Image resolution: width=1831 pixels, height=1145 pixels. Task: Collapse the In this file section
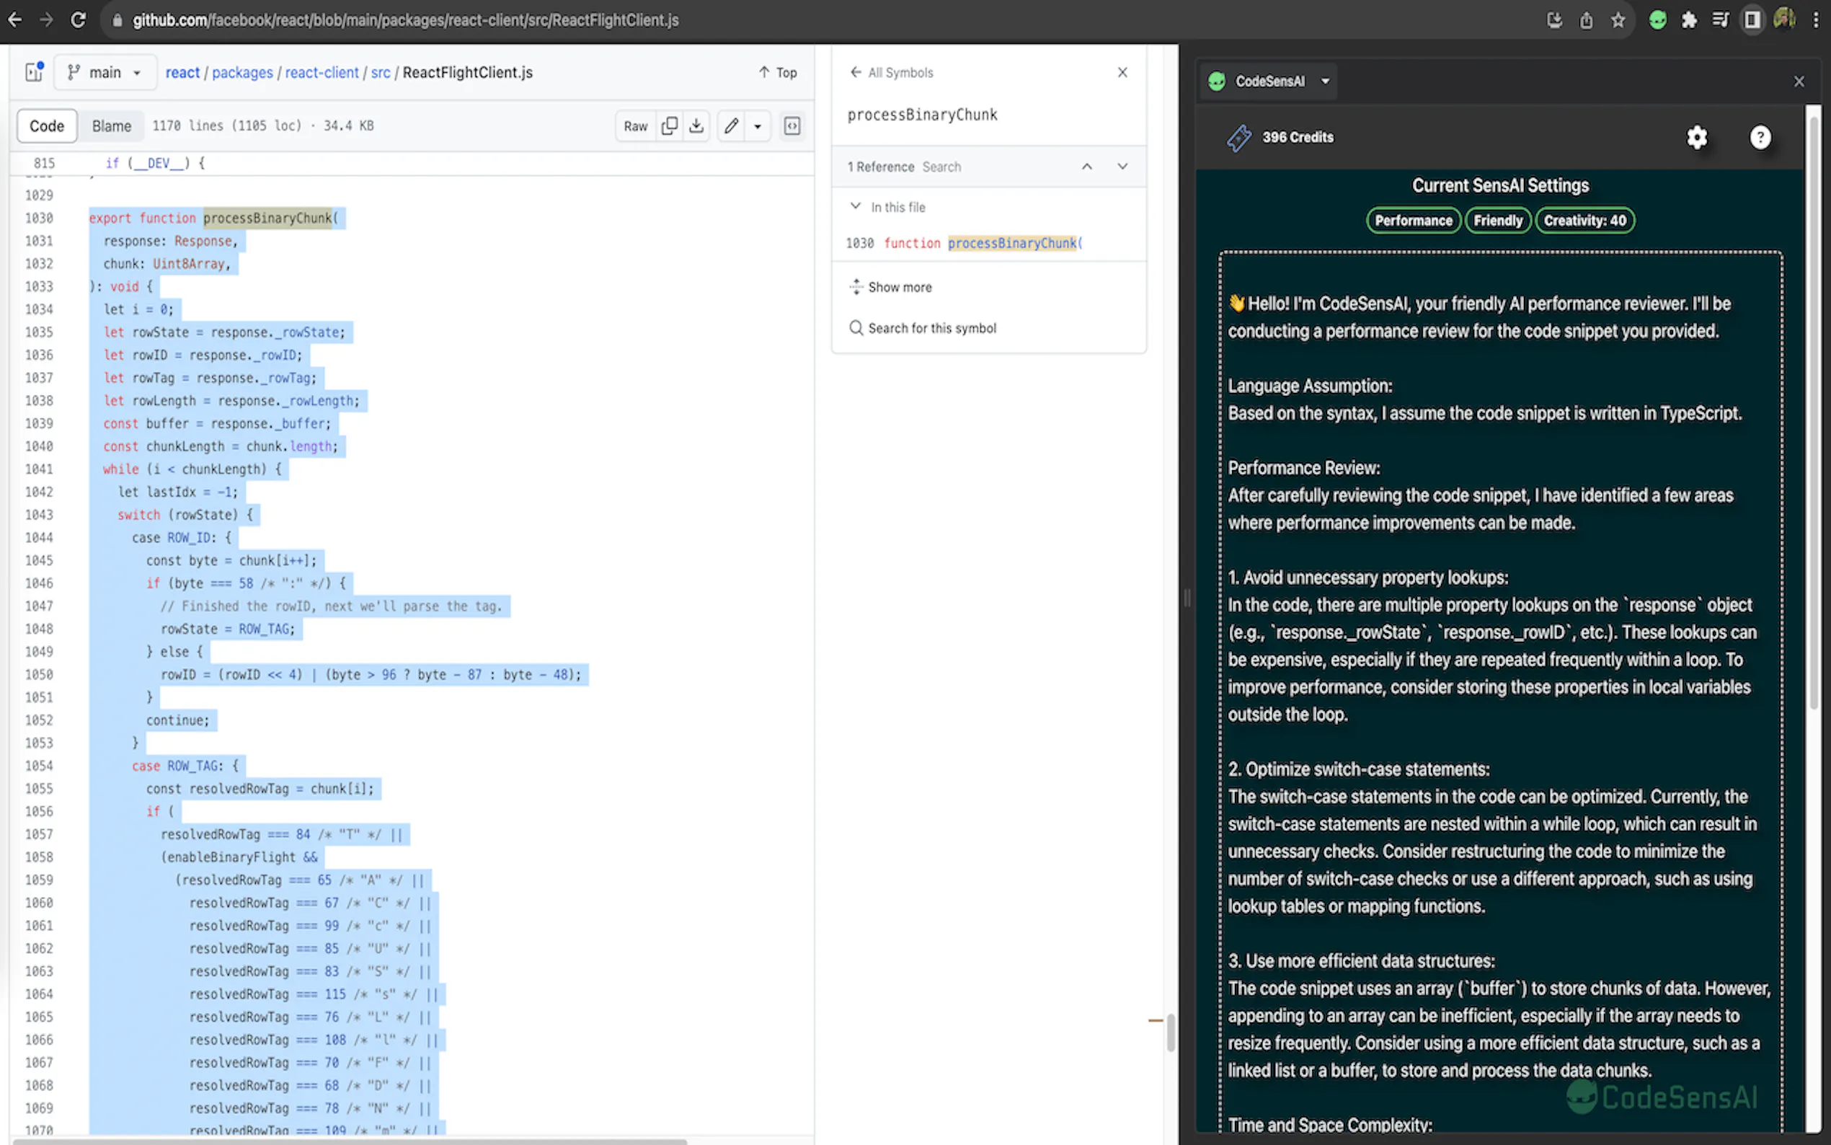(x=856, y=207)
